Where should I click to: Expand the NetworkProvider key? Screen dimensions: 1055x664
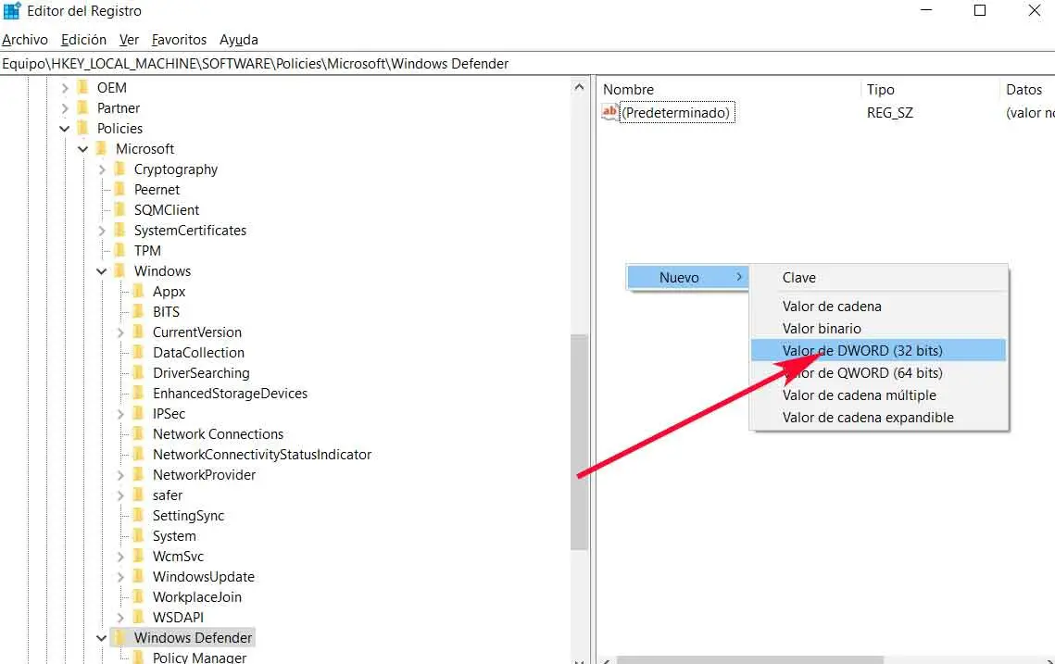pyautogui.click(x=120, y=475)
